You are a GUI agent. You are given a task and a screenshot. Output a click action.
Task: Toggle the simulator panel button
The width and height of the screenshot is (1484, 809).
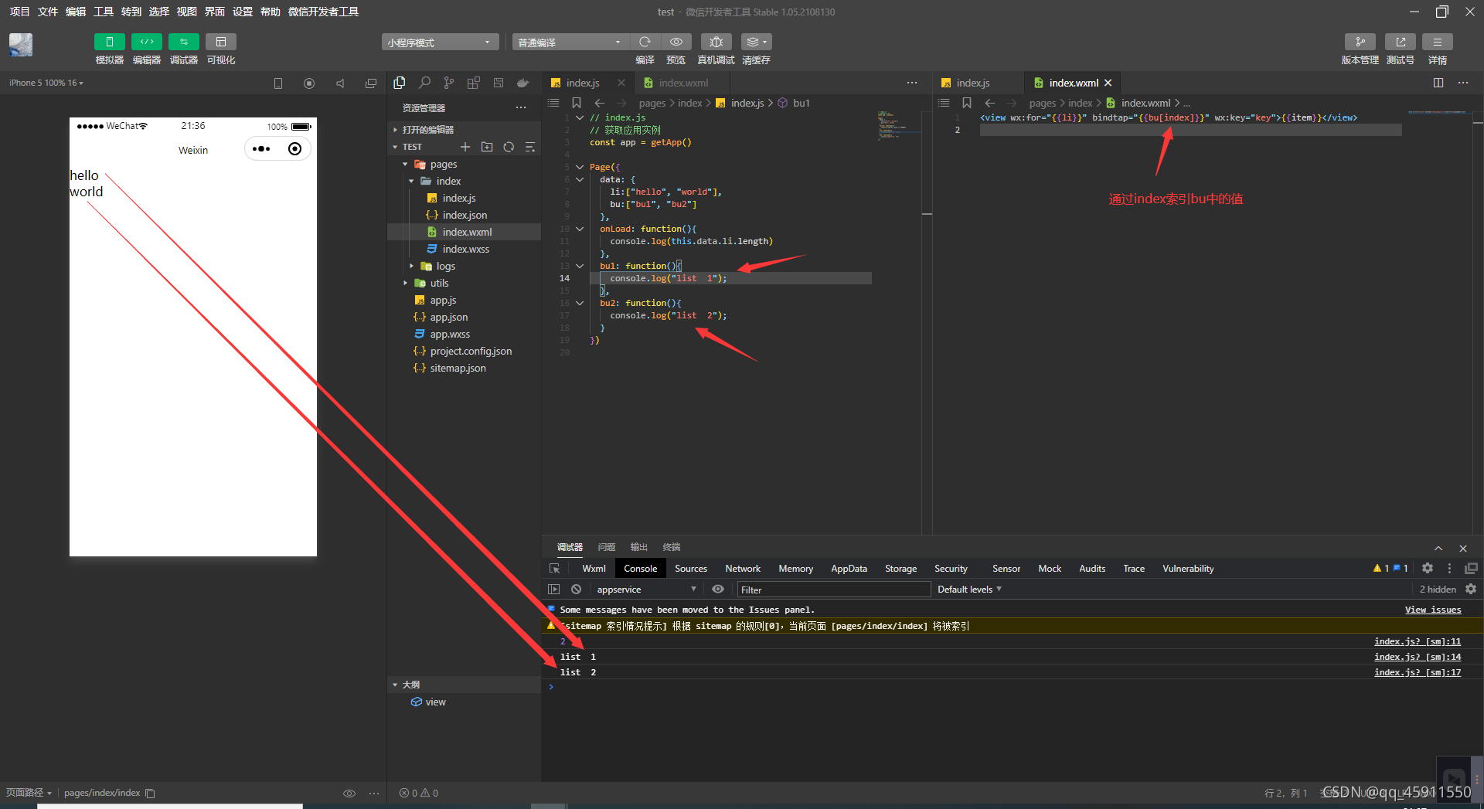point(109,42)
